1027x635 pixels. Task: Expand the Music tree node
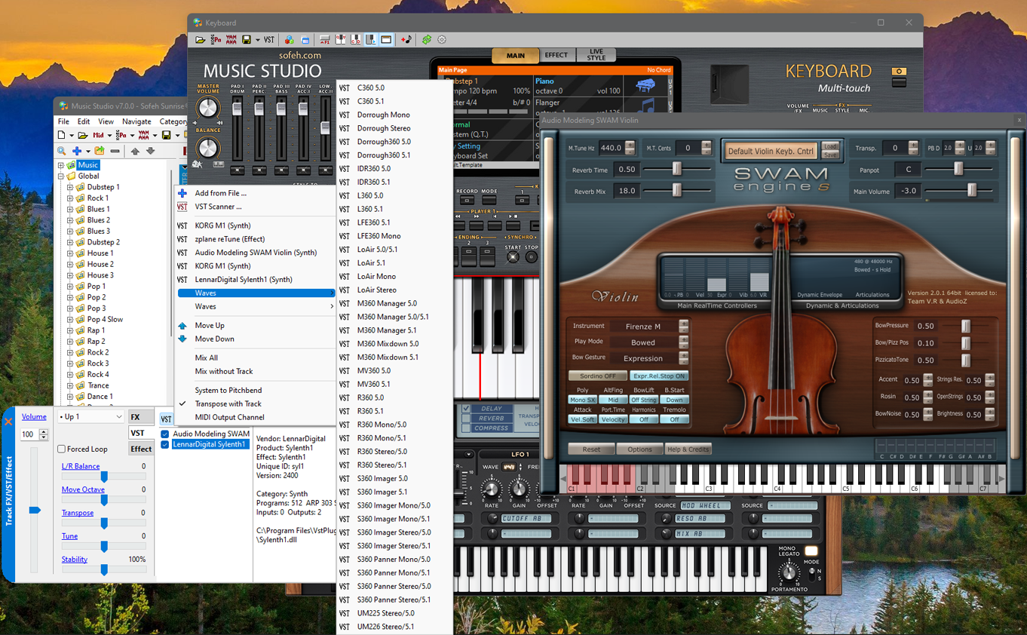(61, 165)
